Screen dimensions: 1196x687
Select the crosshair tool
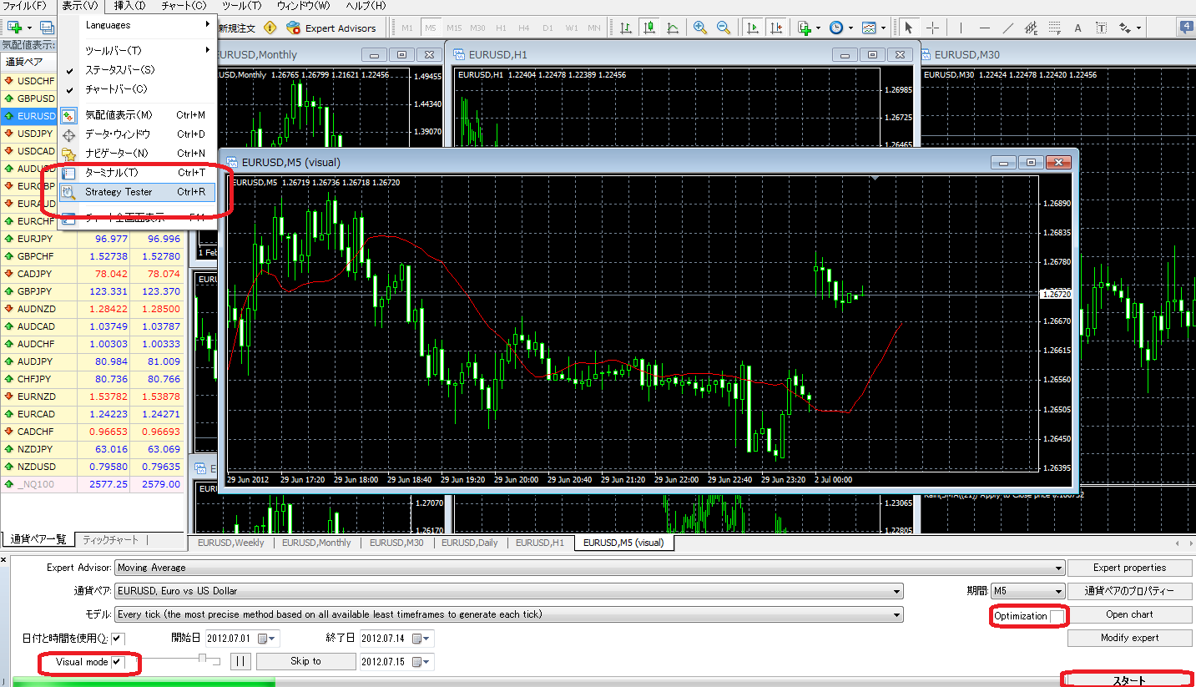point(933,28)
